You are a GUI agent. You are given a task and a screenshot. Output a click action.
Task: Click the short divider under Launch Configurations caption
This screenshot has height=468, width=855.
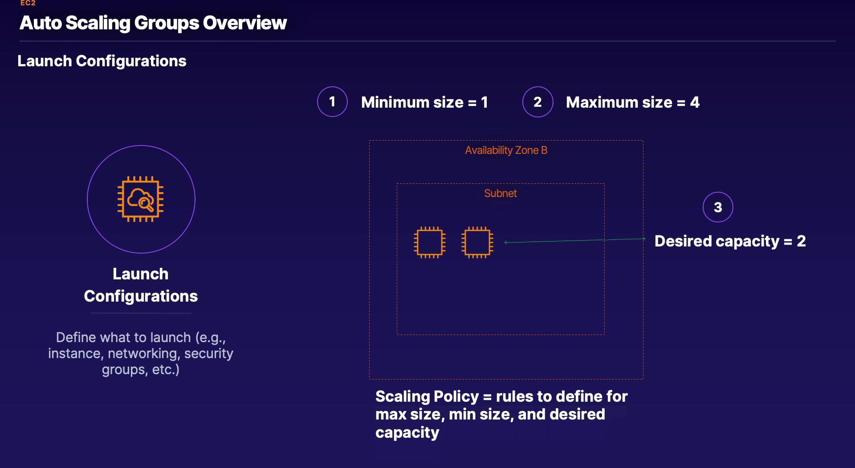[x=141, y=313]
